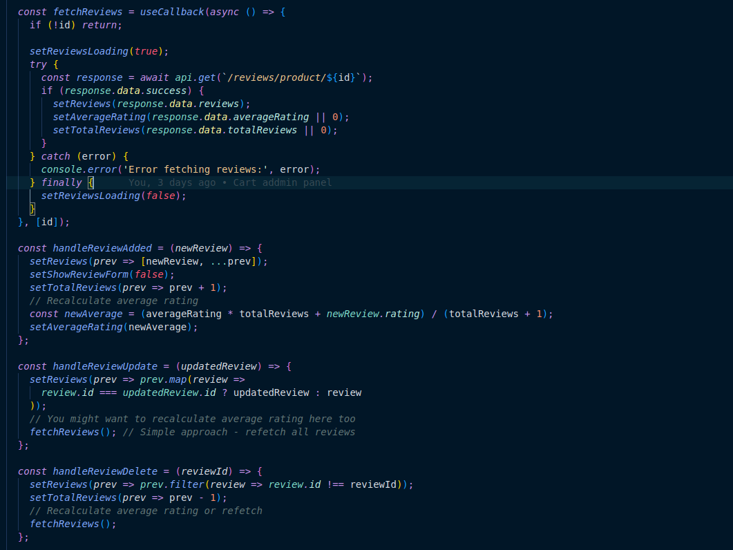Click the handleReviewUpdate function name
733x550 pixels.
105,366
